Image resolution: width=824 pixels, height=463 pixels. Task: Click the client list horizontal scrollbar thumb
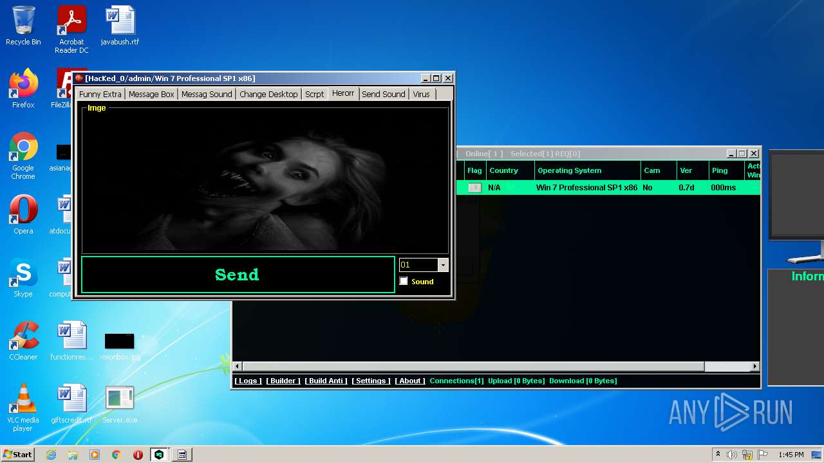click(x=473, y=367)
